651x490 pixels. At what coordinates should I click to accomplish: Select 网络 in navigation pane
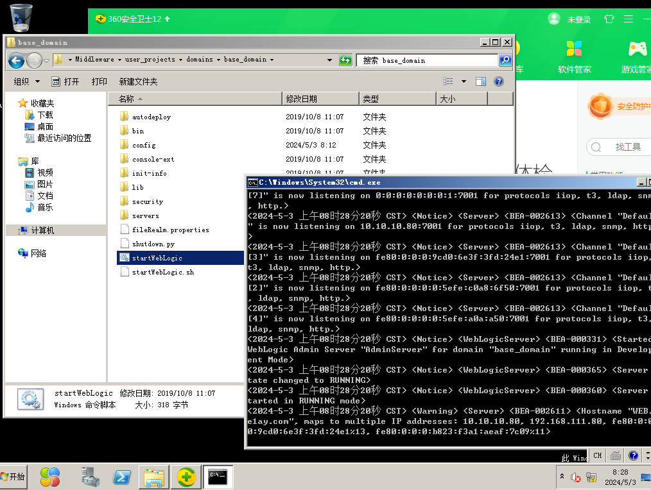[38, 253]
